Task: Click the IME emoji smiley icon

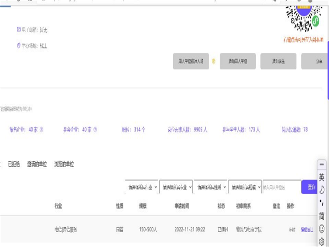Action: (x=322, y=228)
